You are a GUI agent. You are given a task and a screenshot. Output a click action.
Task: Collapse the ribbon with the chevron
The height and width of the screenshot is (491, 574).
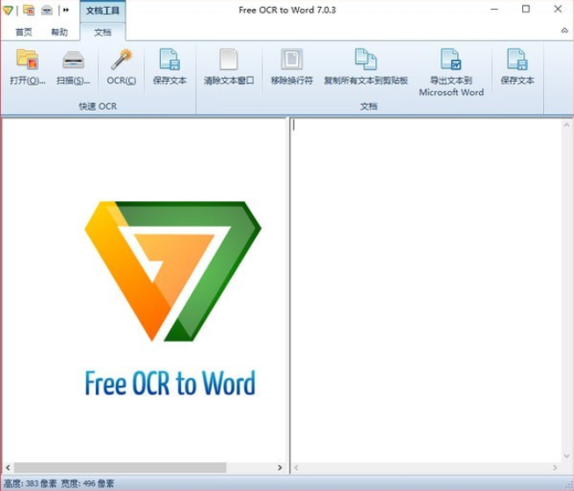[x=564, y=31]
